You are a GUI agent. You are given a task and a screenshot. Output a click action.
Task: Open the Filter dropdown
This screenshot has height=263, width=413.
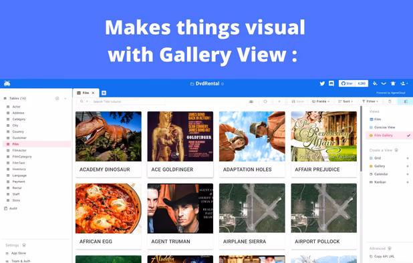tap(370, 101)
